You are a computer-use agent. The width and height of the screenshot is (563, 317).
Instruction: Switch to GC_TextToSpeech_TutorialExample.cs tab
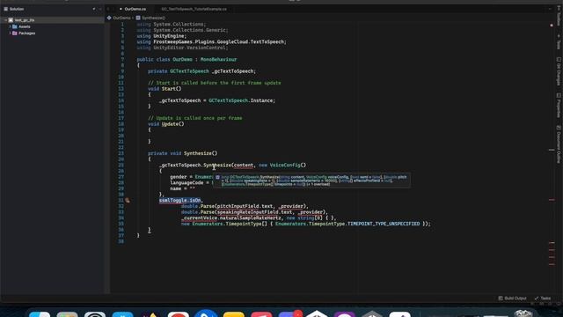click(194, 9)
